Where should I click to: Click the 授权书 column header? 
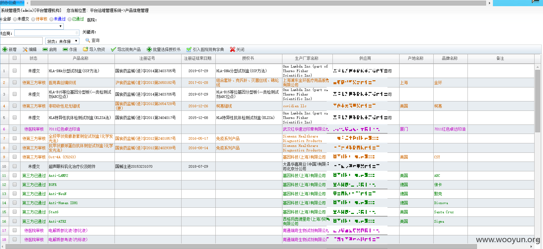click(248, 59)
